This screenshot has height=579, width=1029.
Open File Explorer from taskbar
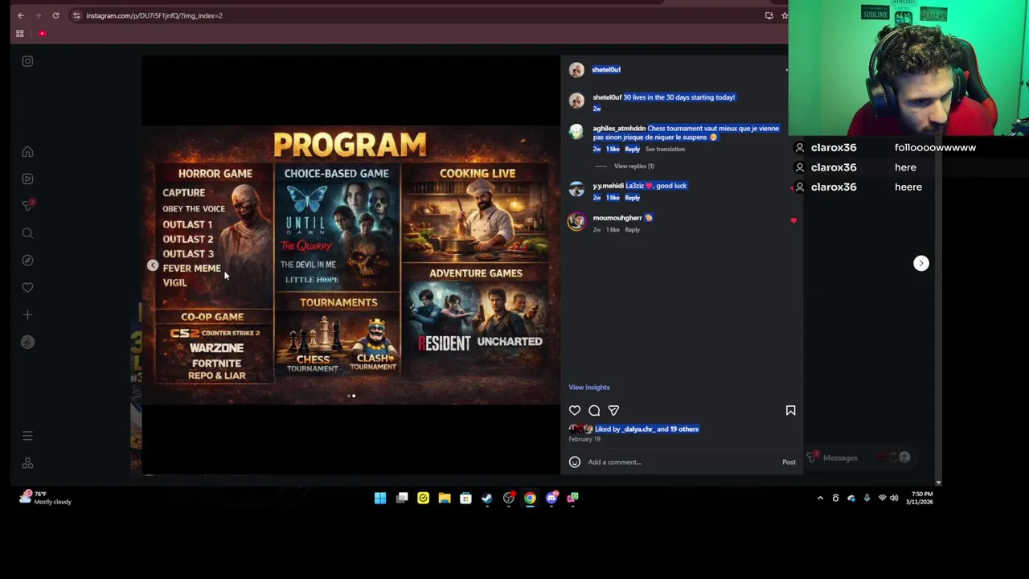coord(445,498)
